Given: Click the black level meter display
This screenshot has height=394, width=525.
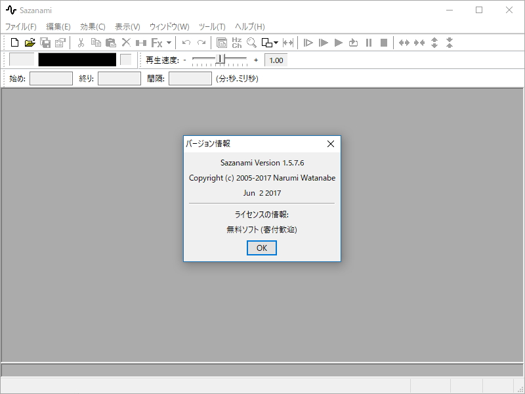Looking at the screenshot, I should pos(77,60).
